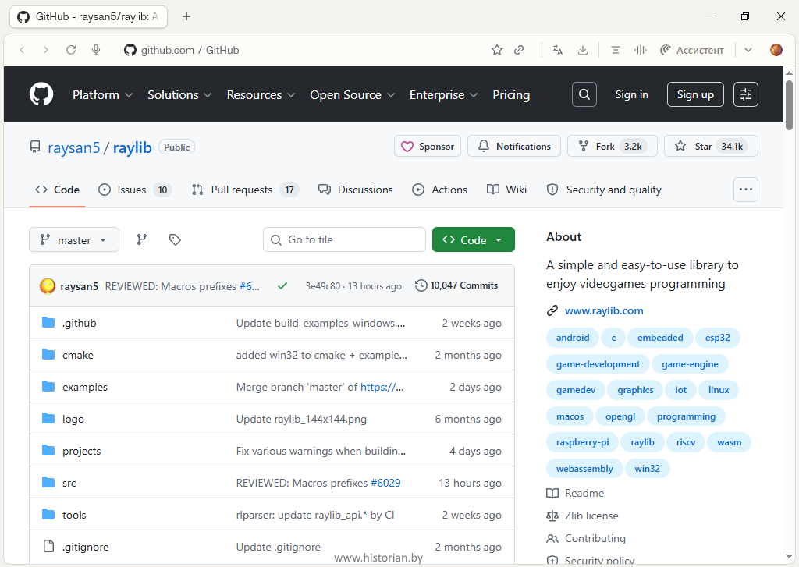Click the browser translate page icon
This screenshot has height=567, width=799.
click(558, 50)
